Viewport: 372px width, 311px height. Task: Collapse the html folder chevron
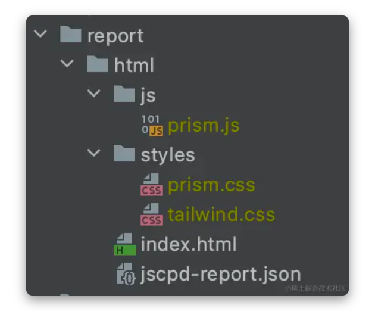click(x=67, y=63)
